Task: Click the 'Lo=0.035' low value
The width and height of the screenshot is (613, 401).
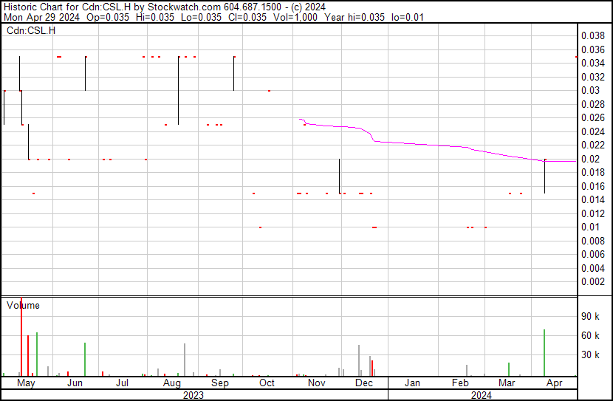Action: point(202,17)
